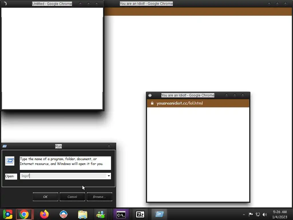The image size is (293, 220).
Task: Click the 'Untitled - Google Chrome' window title
Action: pyautogui.click(x=52, y=4)
